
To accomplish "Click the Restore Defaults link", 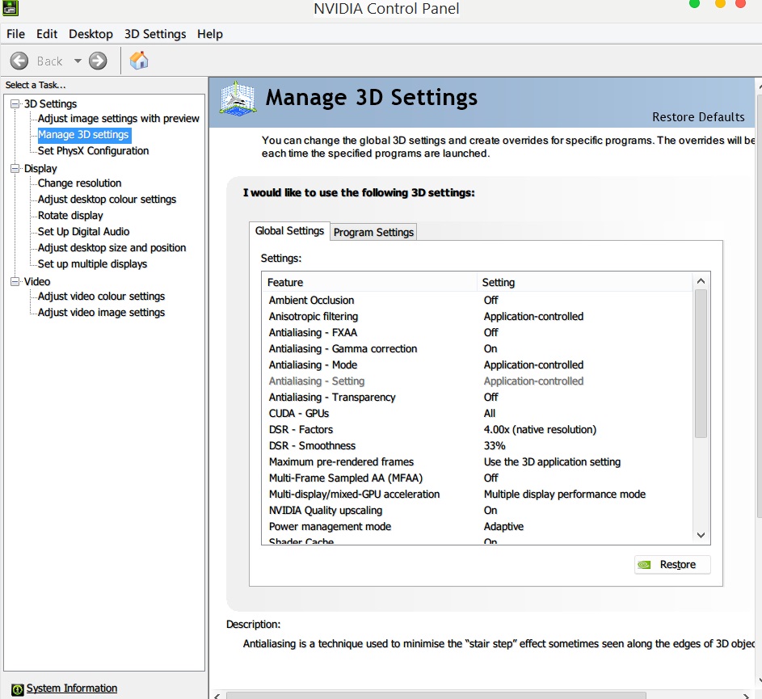I will click(x=698, y=117).
